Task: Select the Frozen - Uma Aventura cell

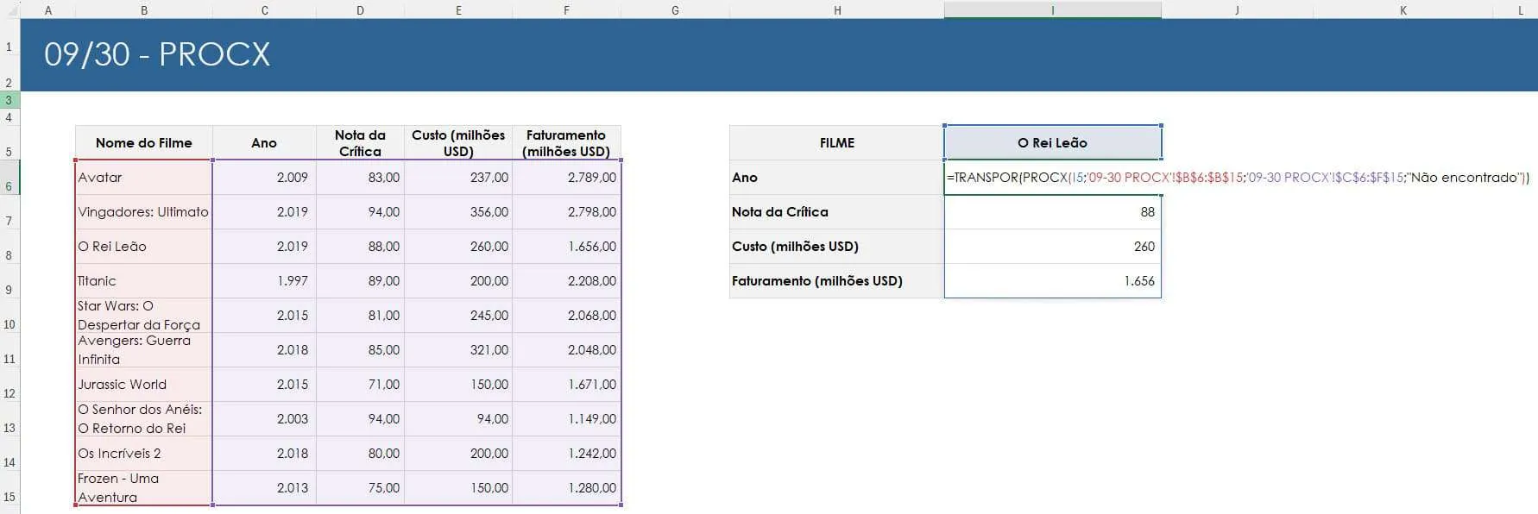Action: click(143, 488)
